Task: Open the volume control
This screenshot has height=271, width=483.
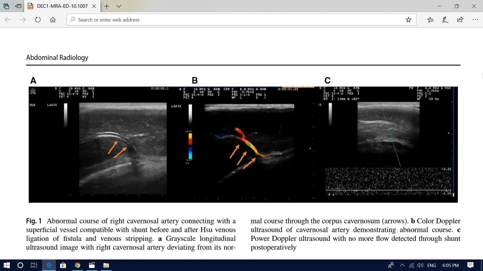Action: coord(420,265)
